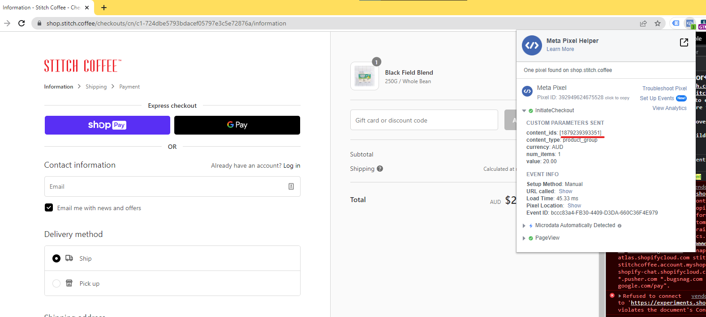Click the Meta Pixel Helper logo

[532, 45]
